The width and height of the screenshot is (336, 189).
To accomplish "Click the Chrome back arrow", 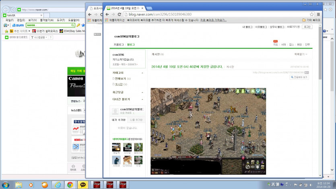I will (107, 14).
